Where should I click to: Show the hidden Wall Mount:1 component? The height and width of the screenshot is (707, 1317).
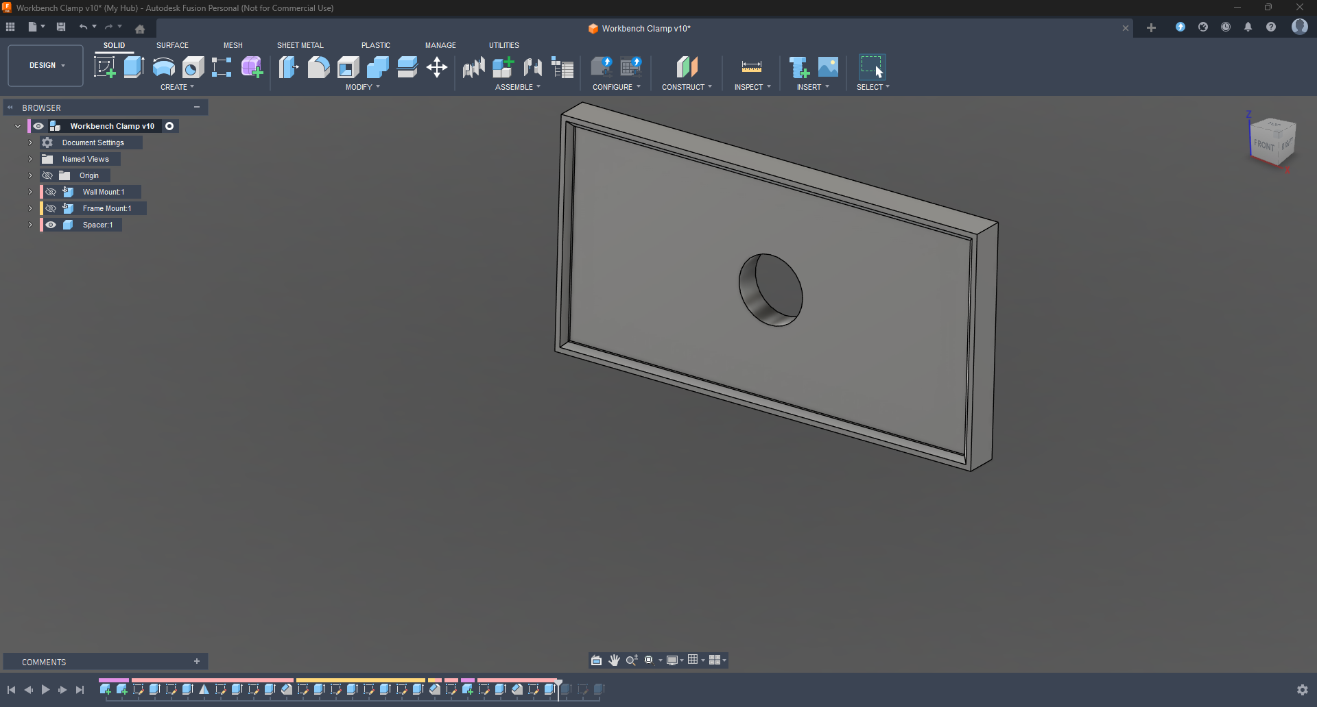(51, 192)
